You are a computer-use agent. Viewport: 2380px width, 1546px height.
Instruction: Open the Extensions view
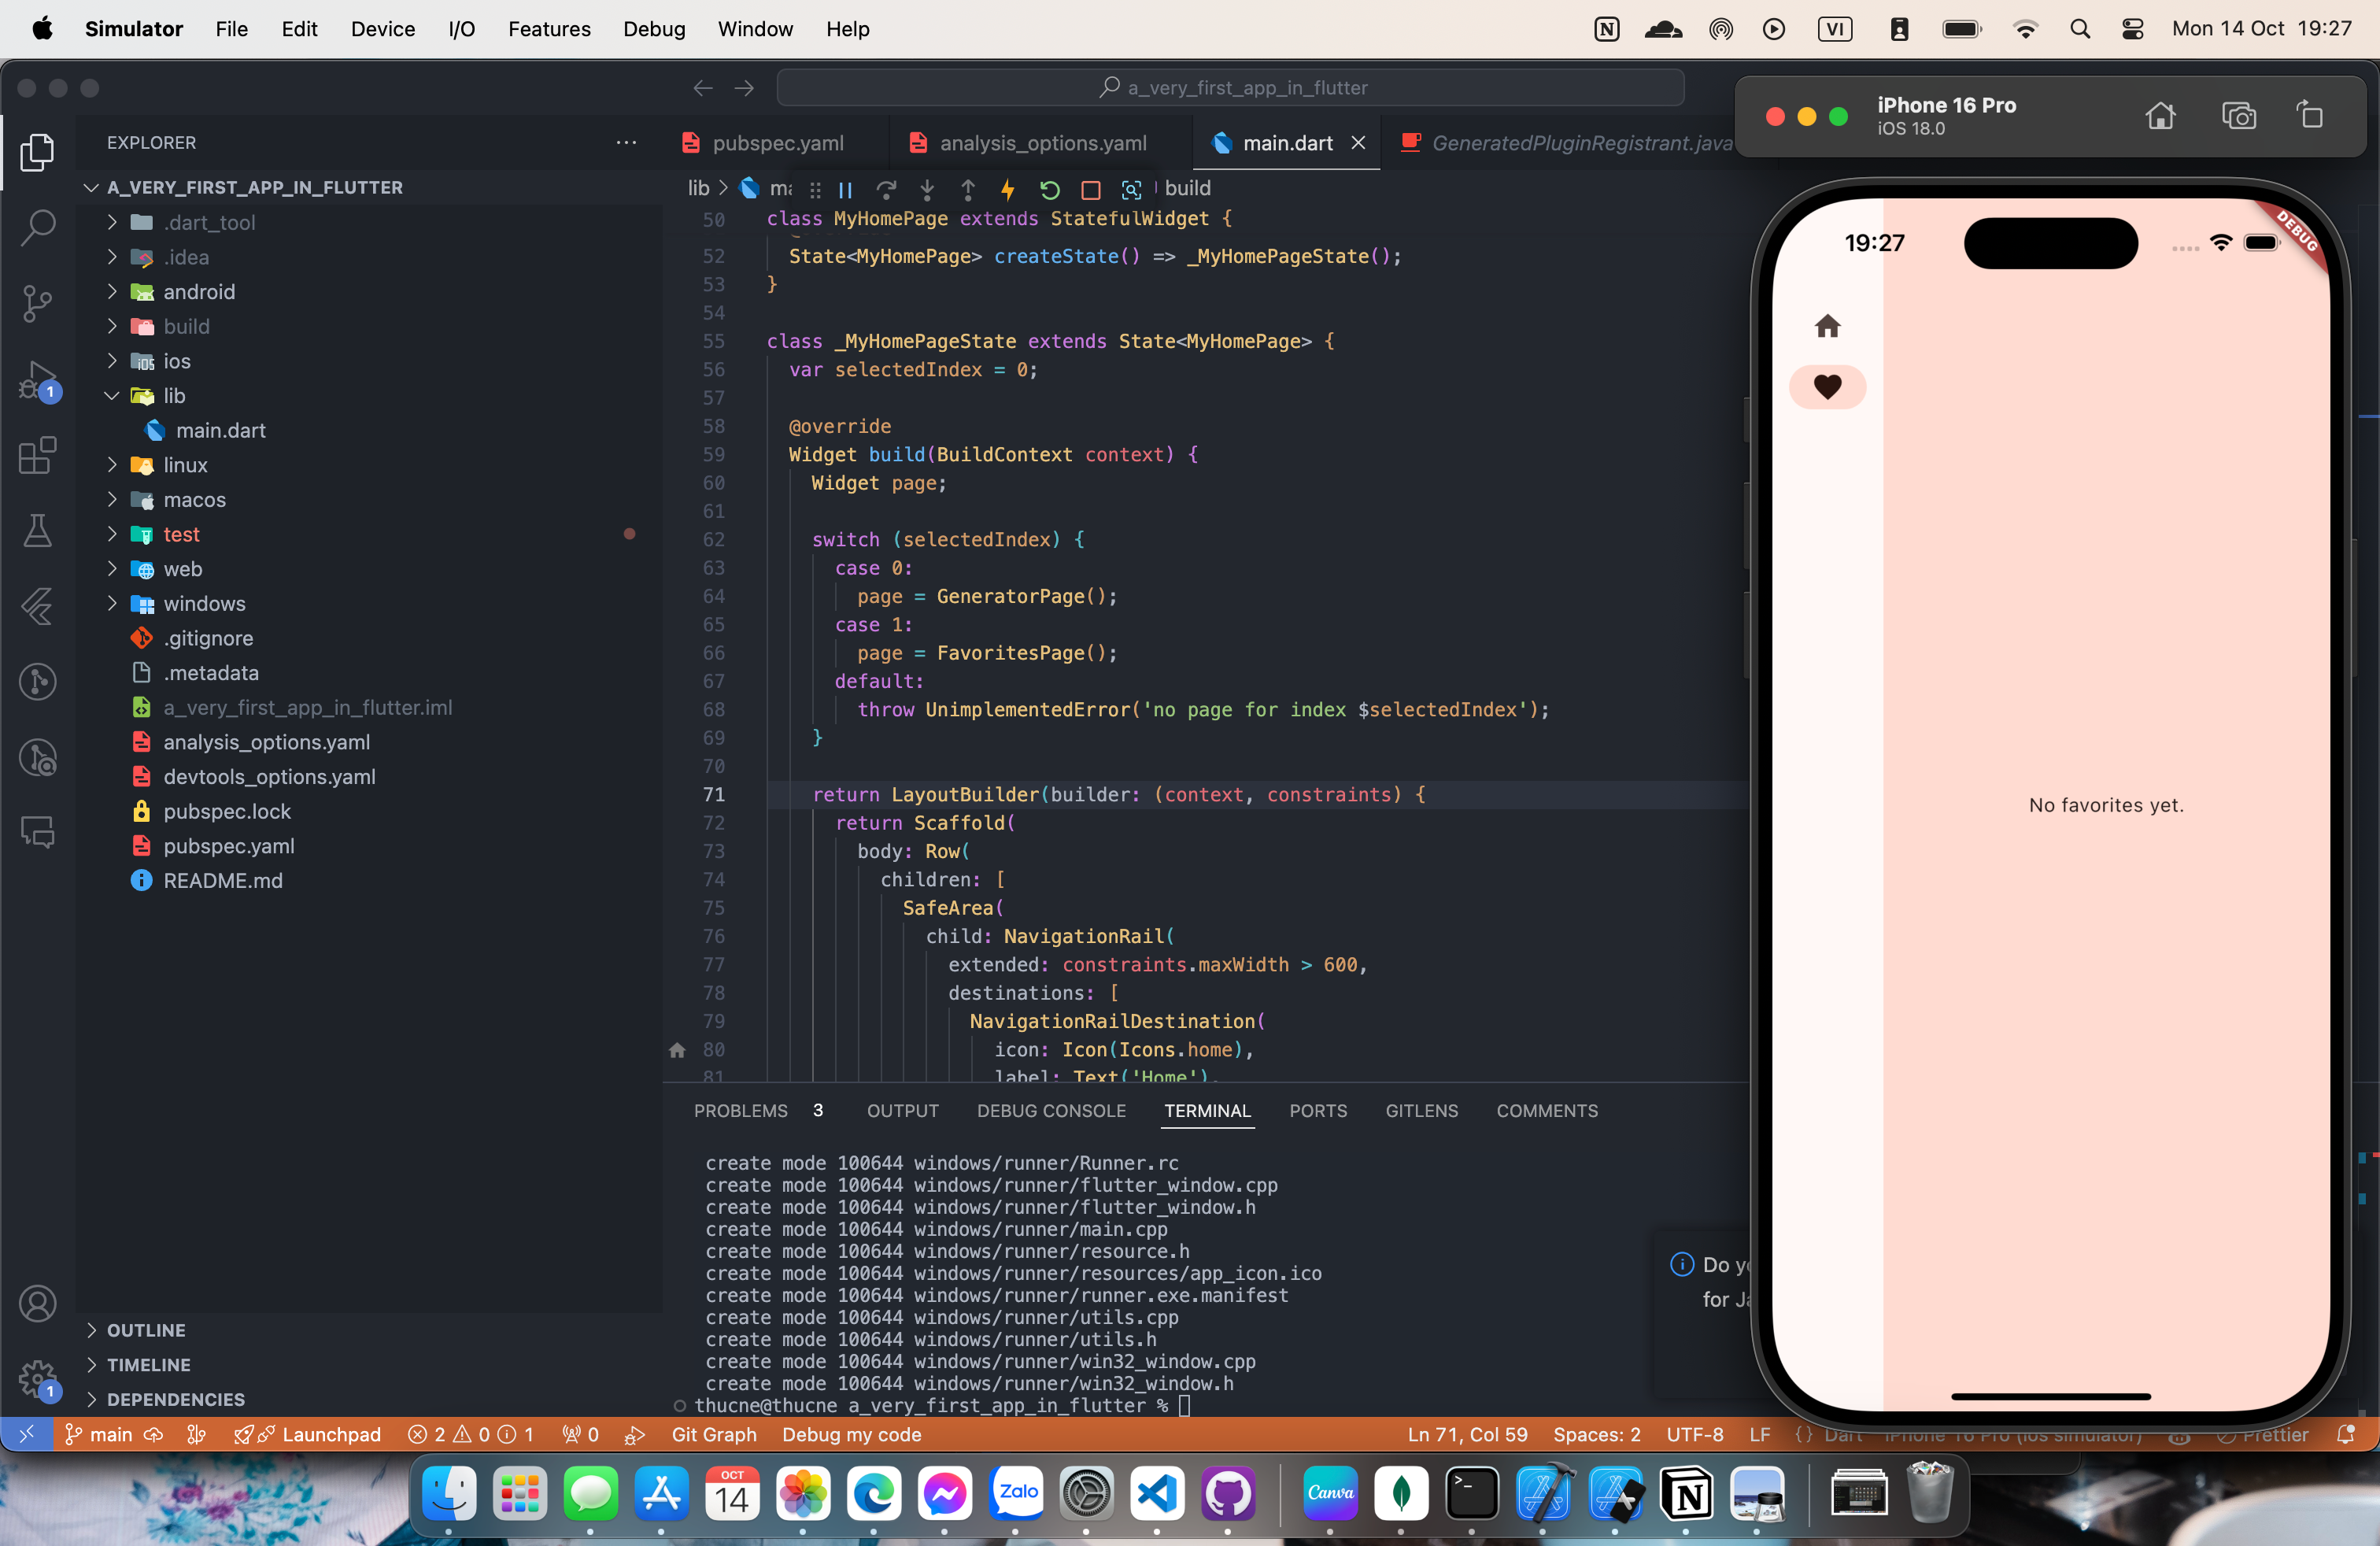[37, 456]
